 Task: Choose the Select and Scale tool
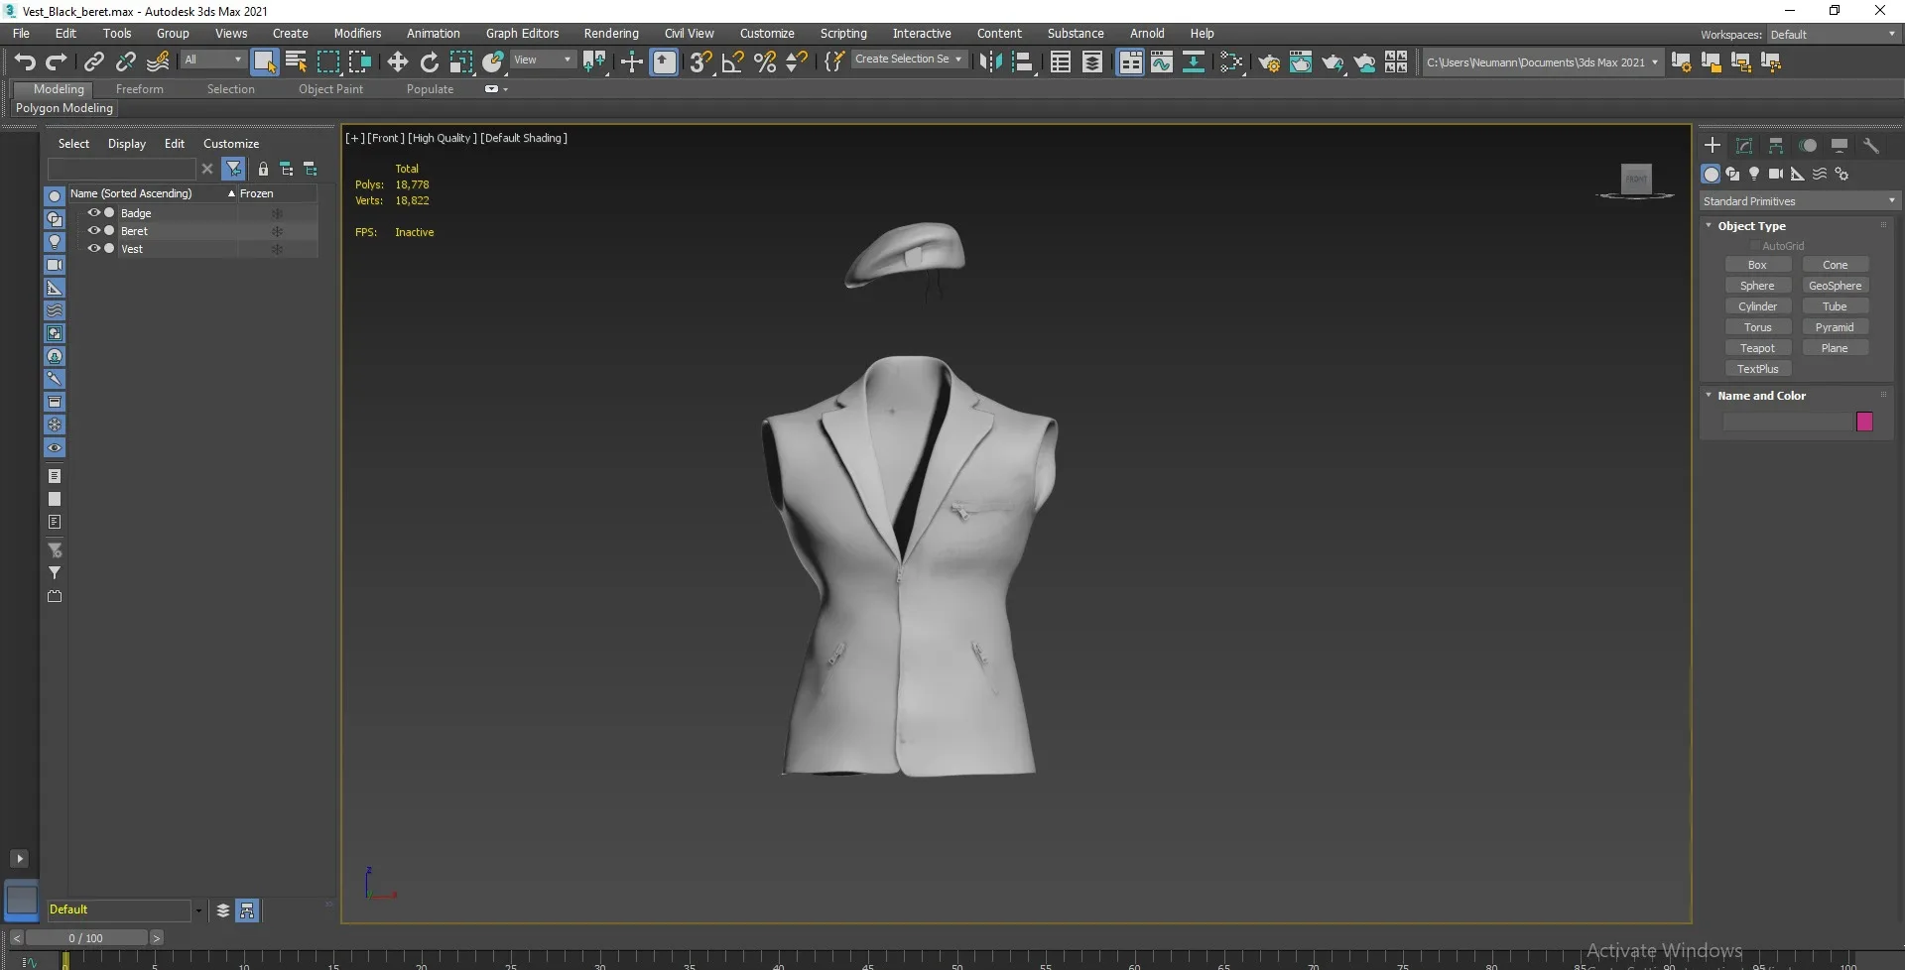(461, 61)
